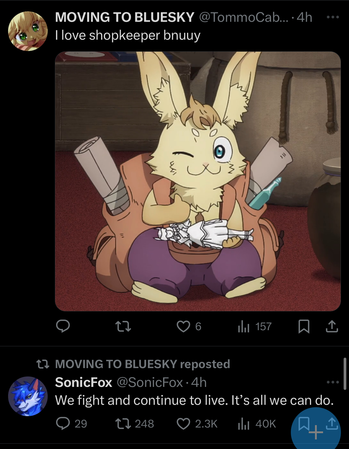Image resolution: width=349 pixels, height=449 pixels.
Task: Repost the shopkeeper bnuuy tweet
Action: pos(123,326)
